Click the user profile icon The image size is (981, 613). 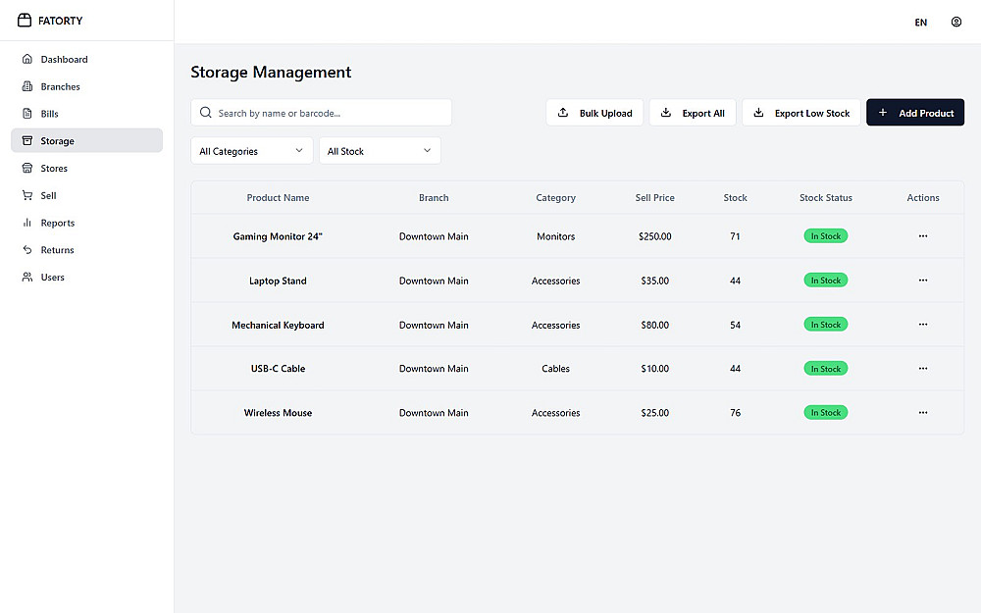(955, 22)
